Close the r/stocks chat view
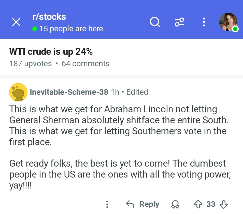 [16, 22]
